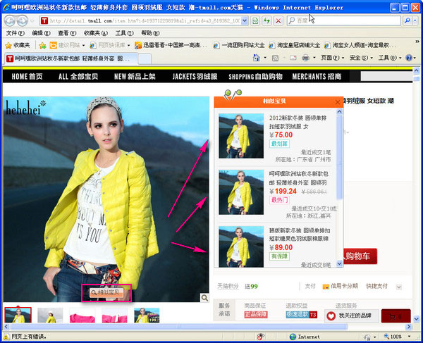
Task: Click the red Stop loading icon
Action: 278,20
